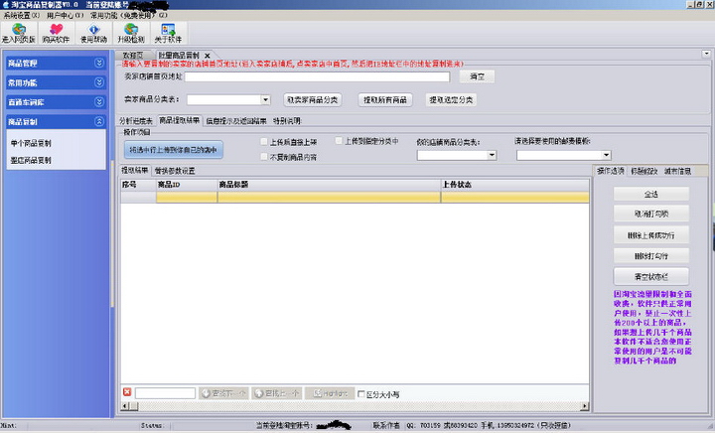The image size is (715, 433).
Task: Close the 批量商品复制 tab with the X
Action: click(207, 55)
